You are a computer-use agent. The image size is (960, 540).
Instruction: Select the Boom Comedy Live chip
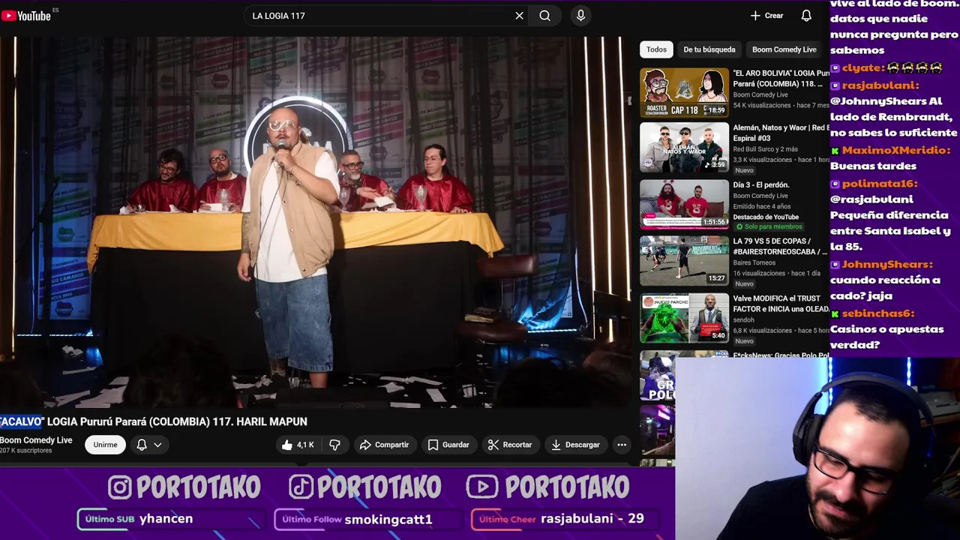pos(784,49)
